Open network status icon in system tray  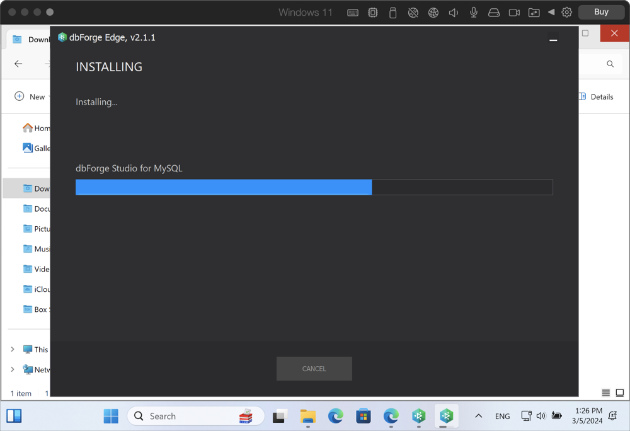[526, 416]
